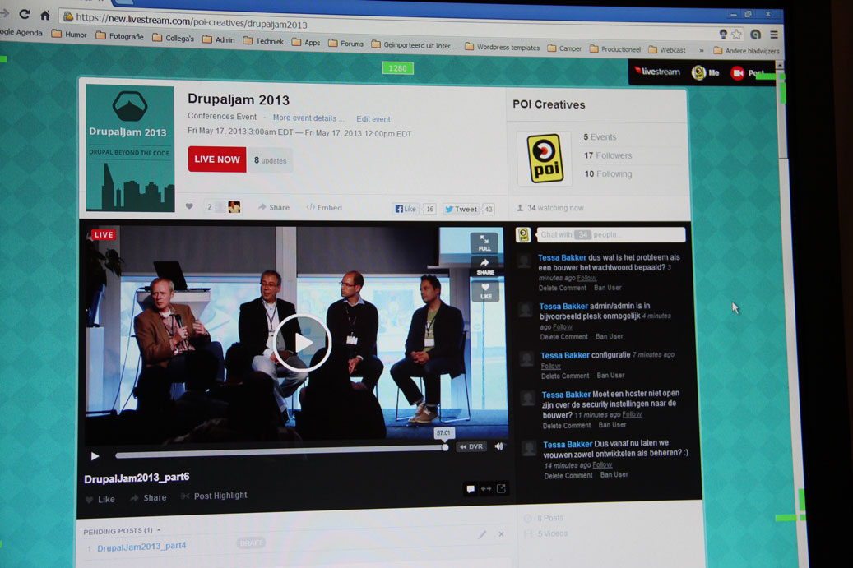View the 8 updates
The width and height of the screenshot is (853, 568).
point(271,160)
